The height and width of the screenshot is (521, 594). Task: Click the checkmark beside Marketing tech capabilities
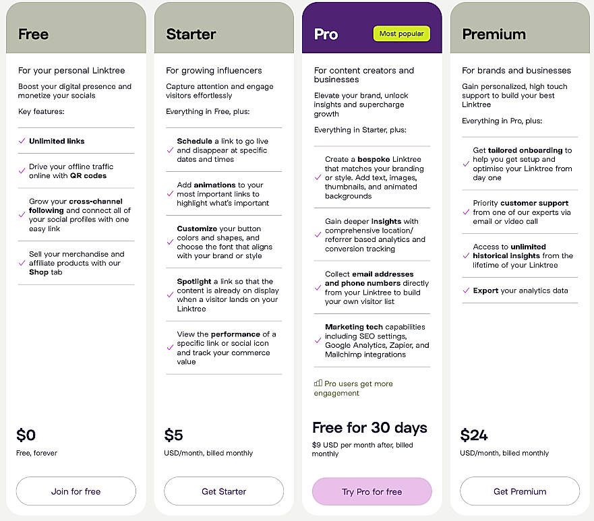click(x=318, y=341)
